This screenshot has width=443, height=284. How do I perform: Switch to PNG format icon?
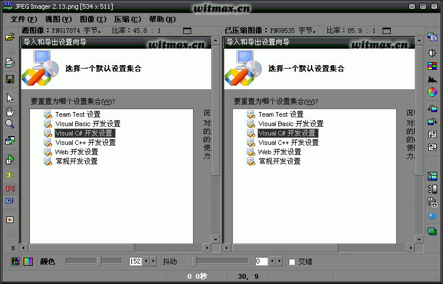10,188
